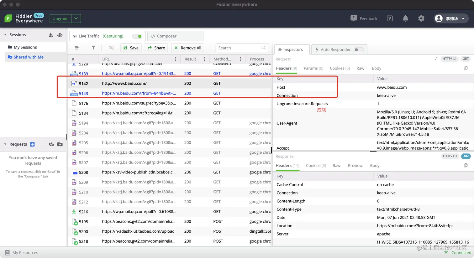Select the Upgrade-Insecure-Requests header row
Screen dimensions: 474x258
[373, 104]
